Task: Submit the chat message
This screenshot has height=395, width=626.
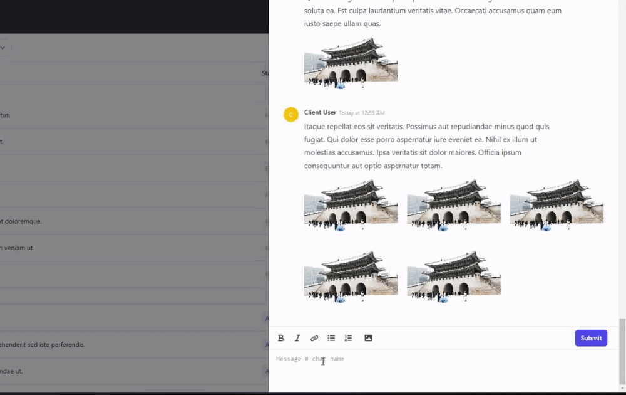Action: point(590,338)
